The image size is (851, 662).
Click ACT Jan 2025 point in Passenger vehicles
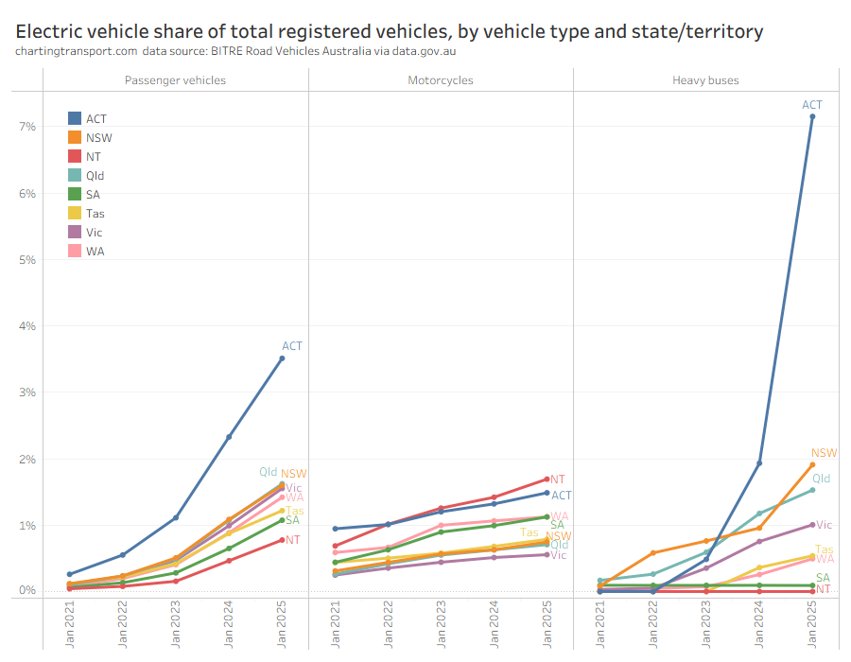click(x=282, y=358)
